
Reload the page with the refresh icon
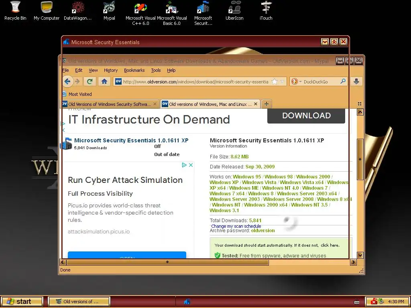click(x=90, y=81)
